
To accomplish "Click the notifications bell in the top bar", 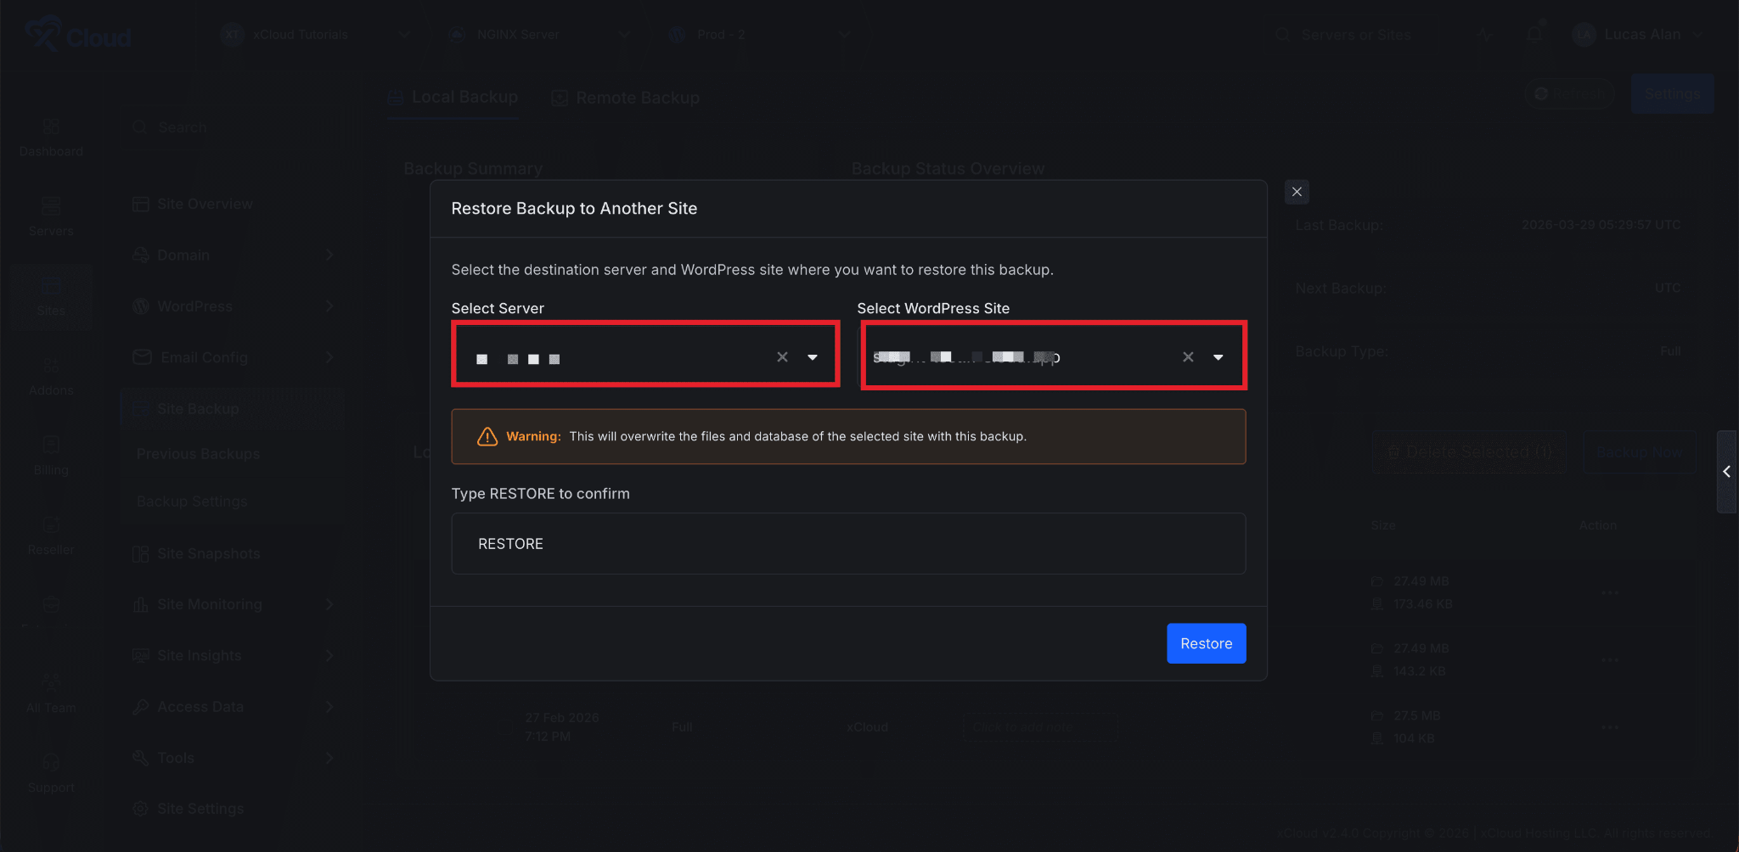I will click(1534, 34).
